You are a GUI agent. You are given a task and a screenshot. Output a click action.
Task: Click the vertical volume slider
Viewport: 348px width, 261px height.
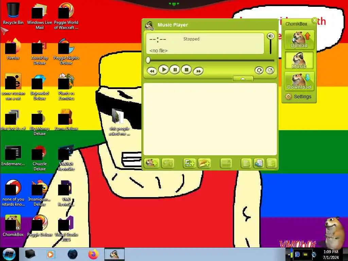point(271,47)
